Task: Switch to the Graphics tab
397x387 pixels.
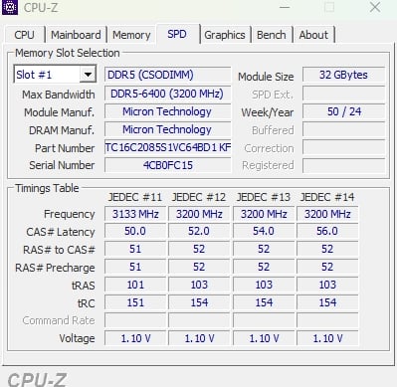Action: (x=225, y=35)
